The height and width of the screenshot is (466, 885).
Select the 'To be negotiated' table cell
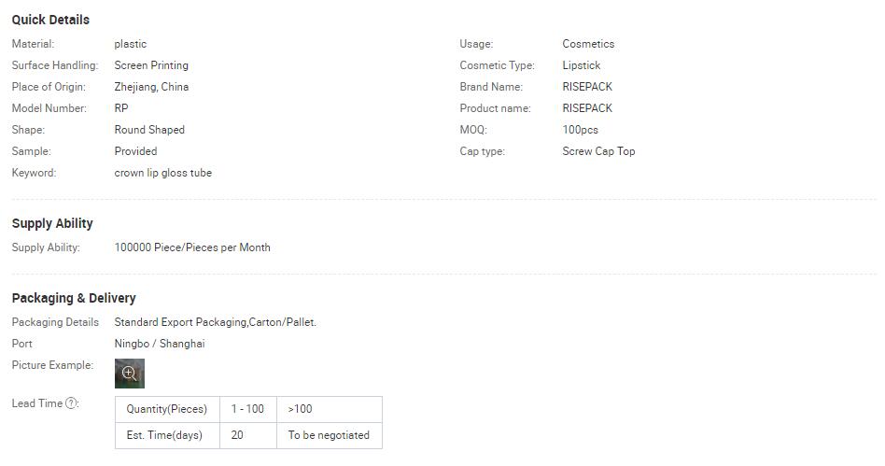coord(329,435)
